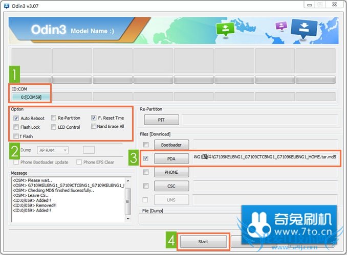Enable the Re-Partition option checkbox

click(54, 118)
